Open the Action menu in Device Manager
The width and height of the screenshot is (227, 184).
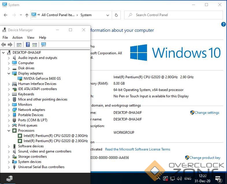pos(17,38)
